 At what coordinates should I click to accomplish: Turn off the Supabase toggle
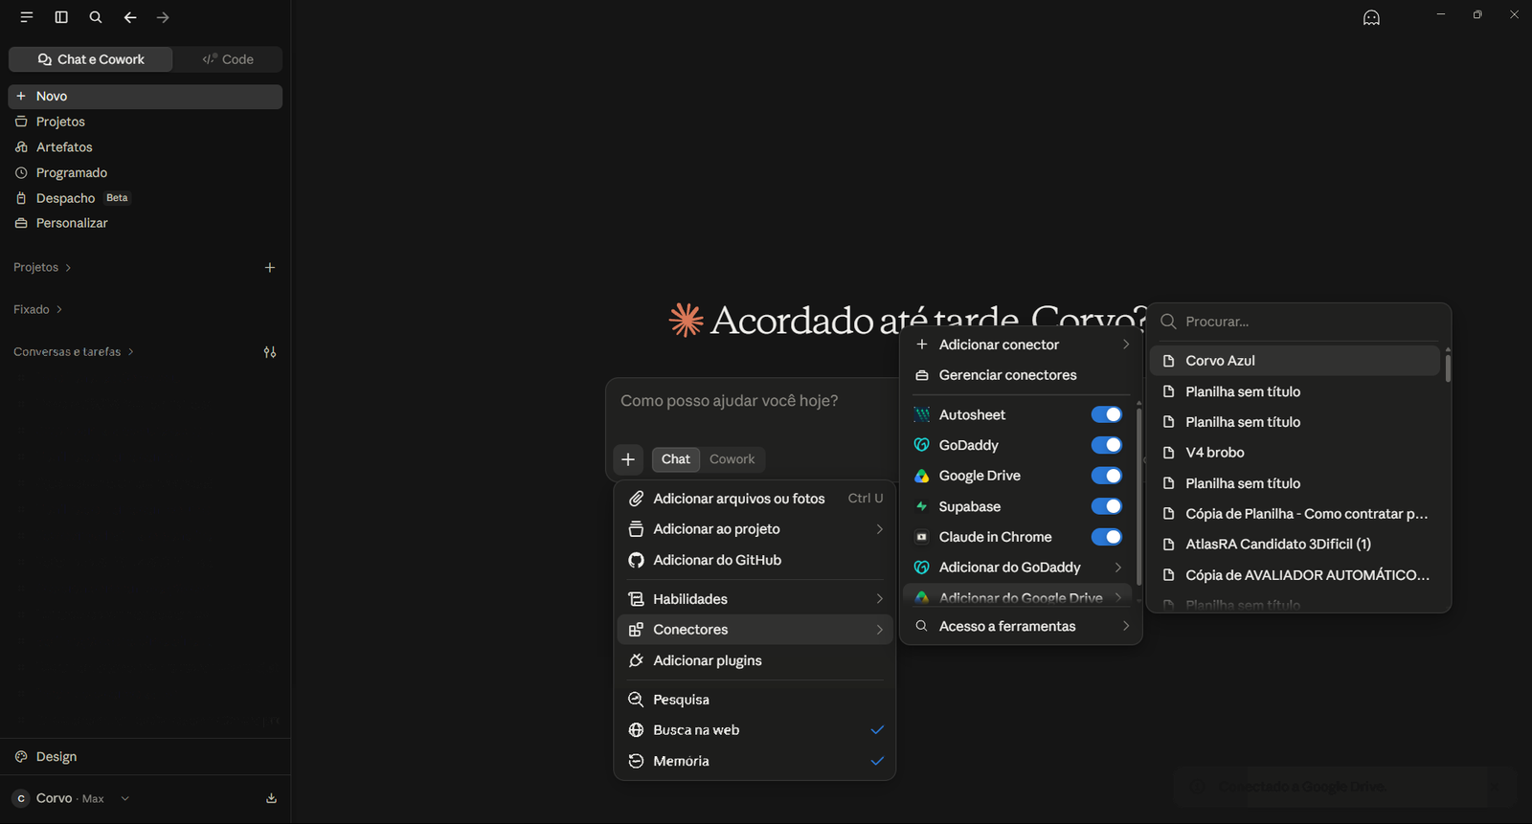1107,506
